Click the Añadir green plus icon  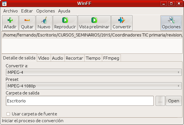(x=10, y=20)
